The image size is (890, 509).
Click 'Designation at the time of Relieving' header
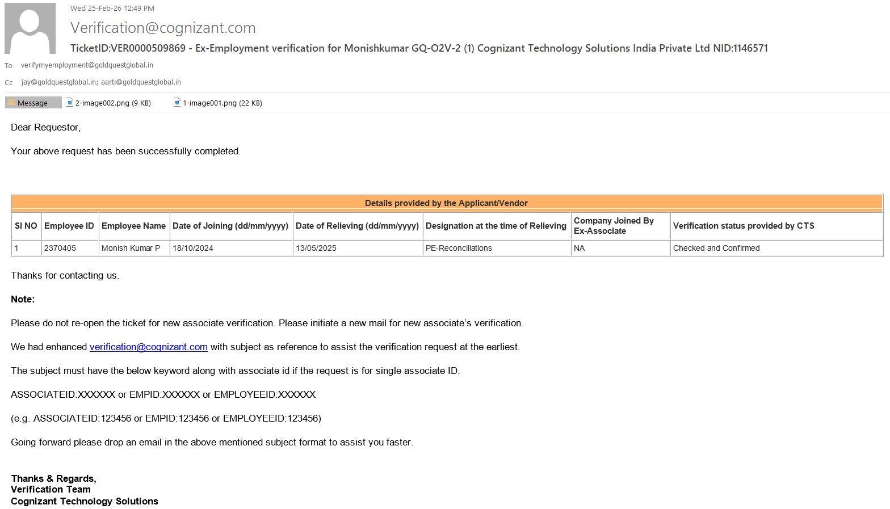[x=496, y=226]
